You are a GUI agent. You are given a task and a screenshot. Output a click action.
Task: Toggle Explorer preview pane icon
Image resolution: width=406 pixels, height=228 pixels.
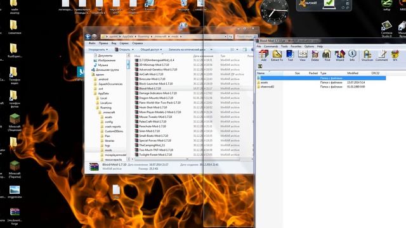pos(245,49)
